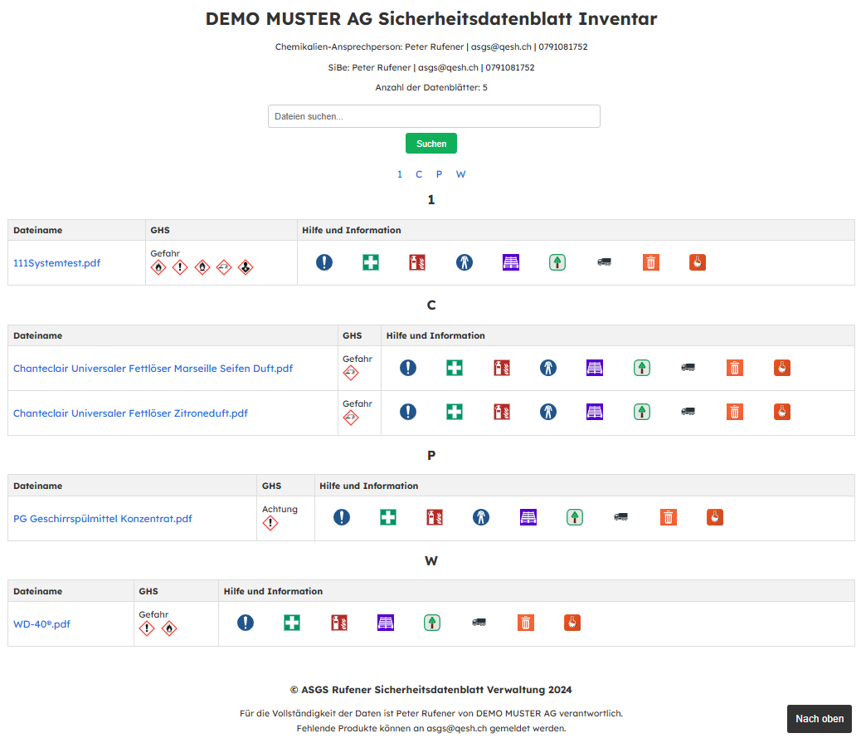This screenshot has height=743, width=861.
Task: Click exclamation GHS pictogram for PG Geschirrspülmittel
Action: (270, 523)
